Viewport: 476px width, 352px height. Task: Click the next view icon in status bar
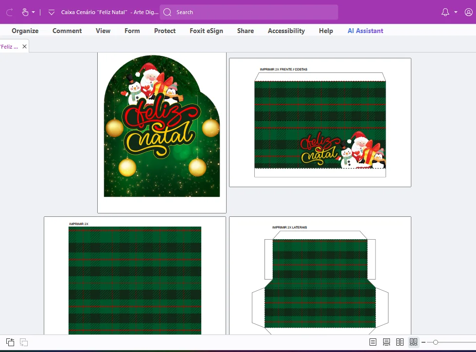(24, 342)
